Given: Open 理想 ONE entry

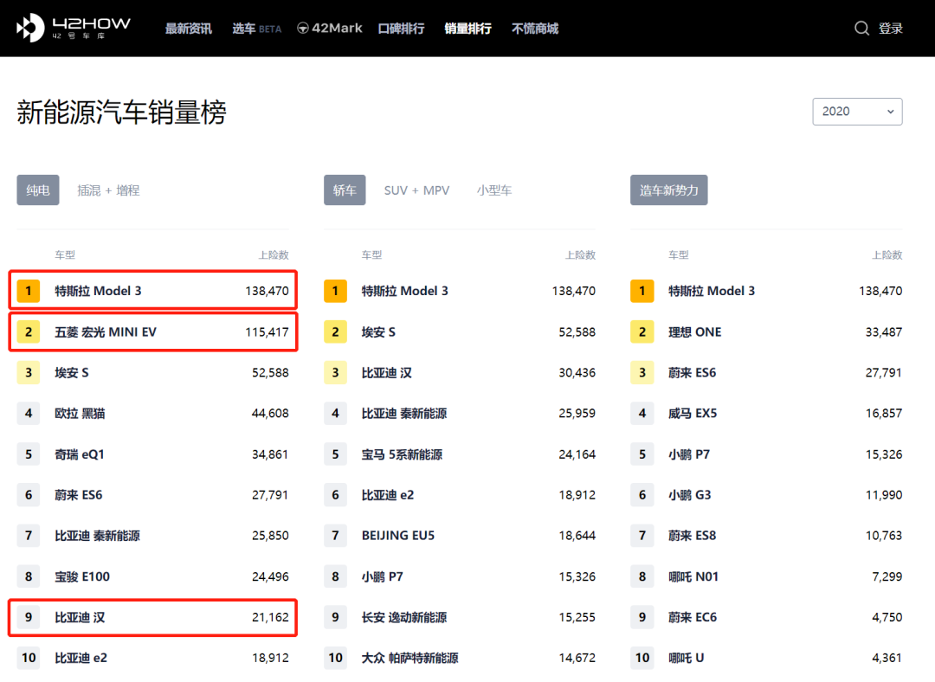Looking at the screenshot, I should click(x=694, y=332).
